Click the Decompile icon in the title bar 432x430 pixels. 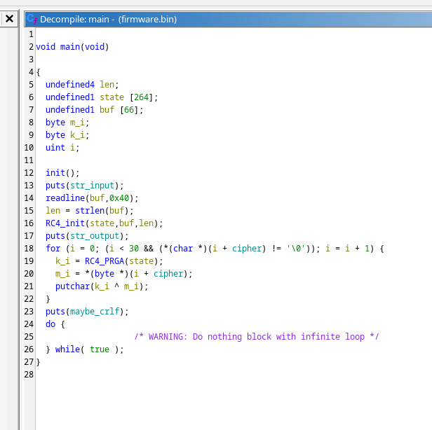click(32, 20)
